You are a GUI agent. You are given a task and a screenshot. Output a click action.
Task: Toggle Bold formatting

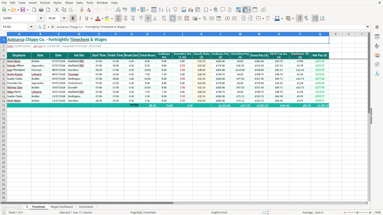(x=73, y=18)
